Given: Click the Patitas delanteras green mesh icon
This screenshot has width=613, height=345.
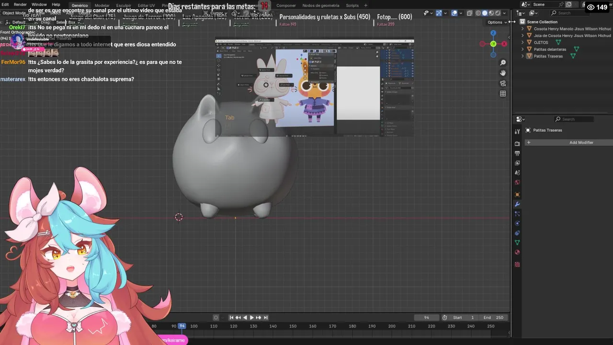Looking at the screenshot, I should click(576, 49).
